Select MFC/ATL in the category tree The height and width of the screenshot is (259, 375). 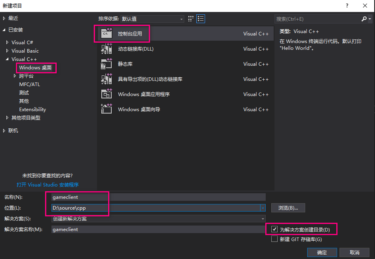[x=30, y=84]
